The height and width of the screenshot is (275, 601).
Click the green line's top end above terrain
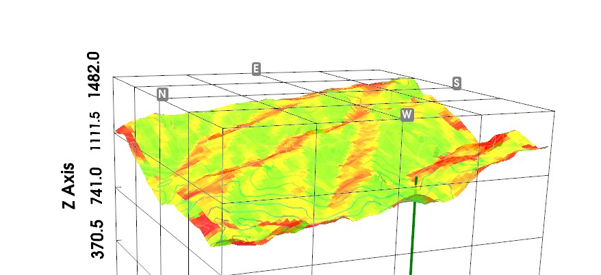[x=415, y=180]
